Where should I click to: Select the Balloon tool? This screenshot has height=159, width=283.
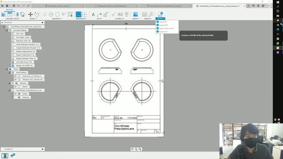tap(151, 15)
